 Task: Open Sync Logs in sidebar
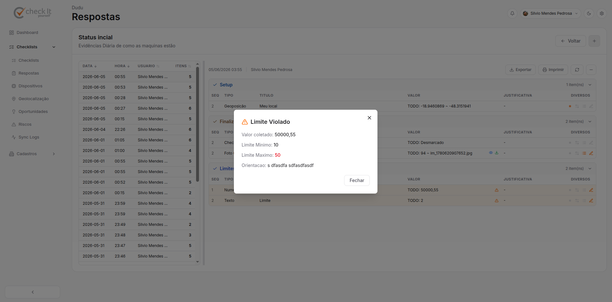29,137
